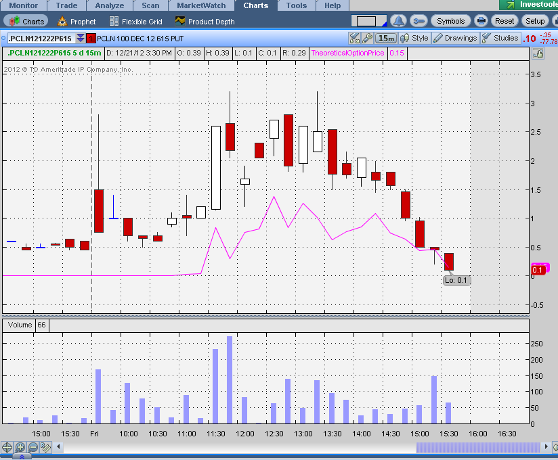Click the crosshair icon at bottom left
The height and width of the screenshot is (460, 558).
point(7,447)
